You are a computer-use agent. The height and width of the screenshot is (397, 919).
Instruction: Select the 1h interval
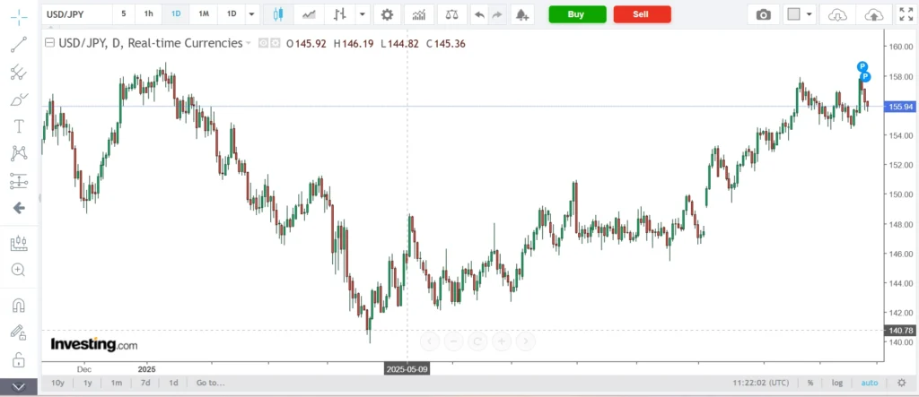(x=149, y=13)
